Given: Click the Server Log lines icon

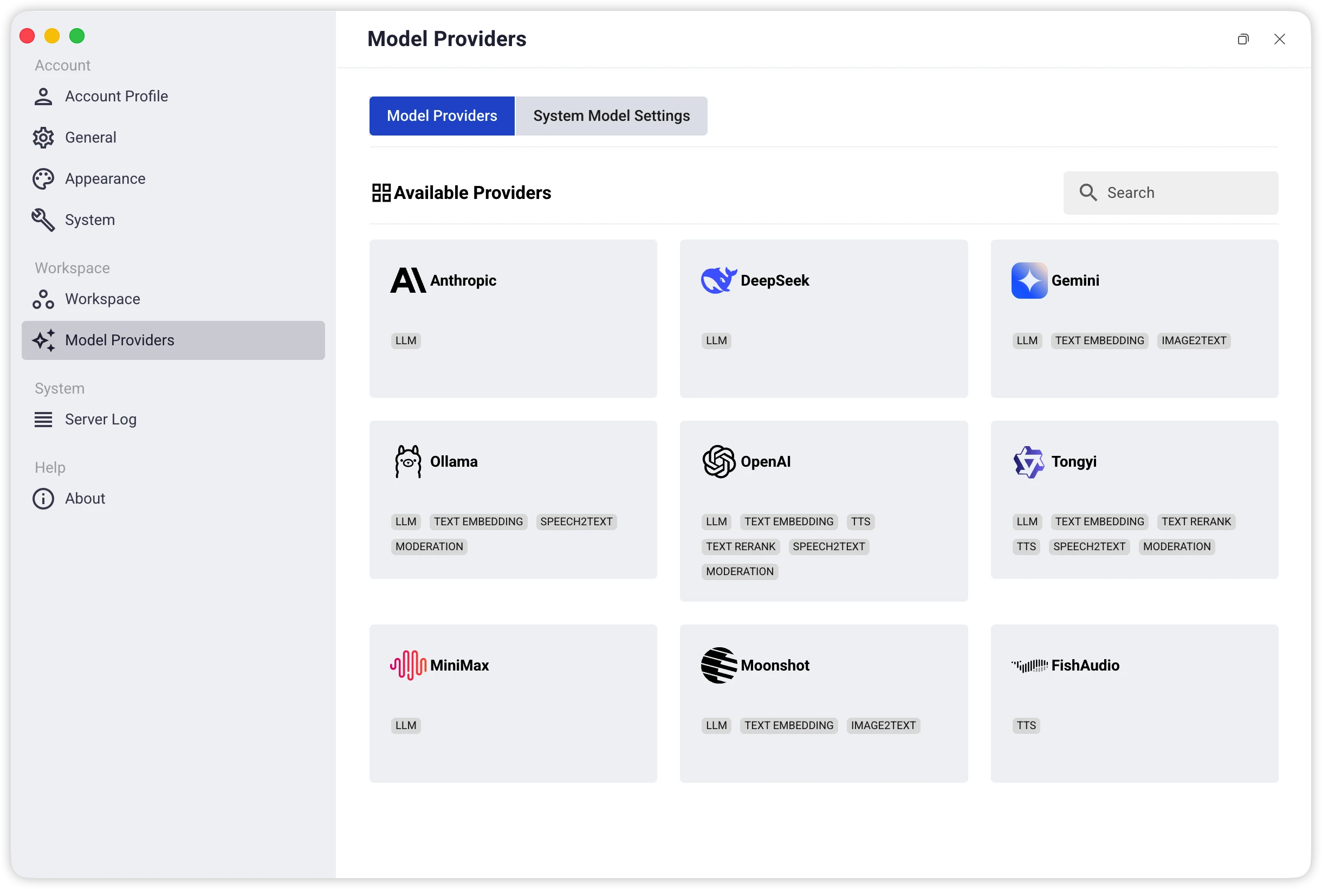Looking at the screenshot, I should click(x=43, y=420).
